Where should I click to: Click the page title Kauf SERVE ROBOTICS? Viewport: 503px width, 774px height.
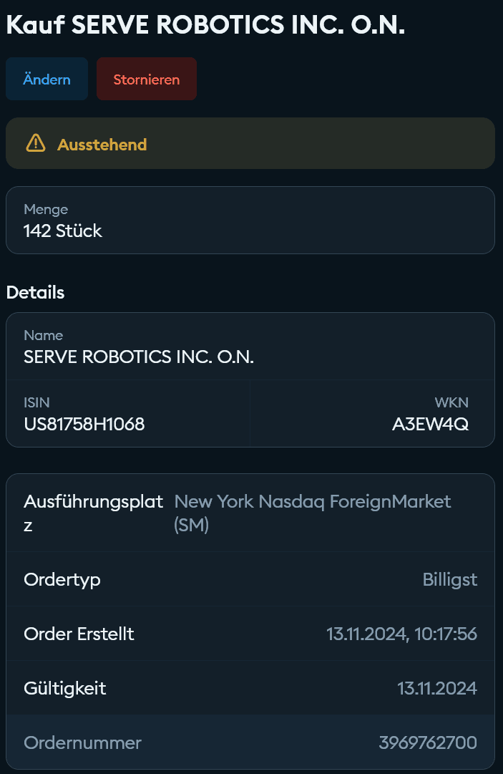point(205,25)
